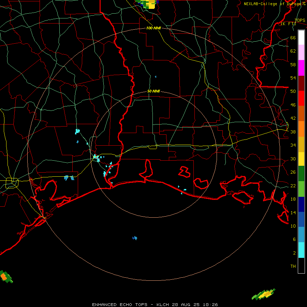Screen dimensions: 307x307
Task: Click the 'NEXLAB-College of DuPage' text
Action: (x=273, y=4)
